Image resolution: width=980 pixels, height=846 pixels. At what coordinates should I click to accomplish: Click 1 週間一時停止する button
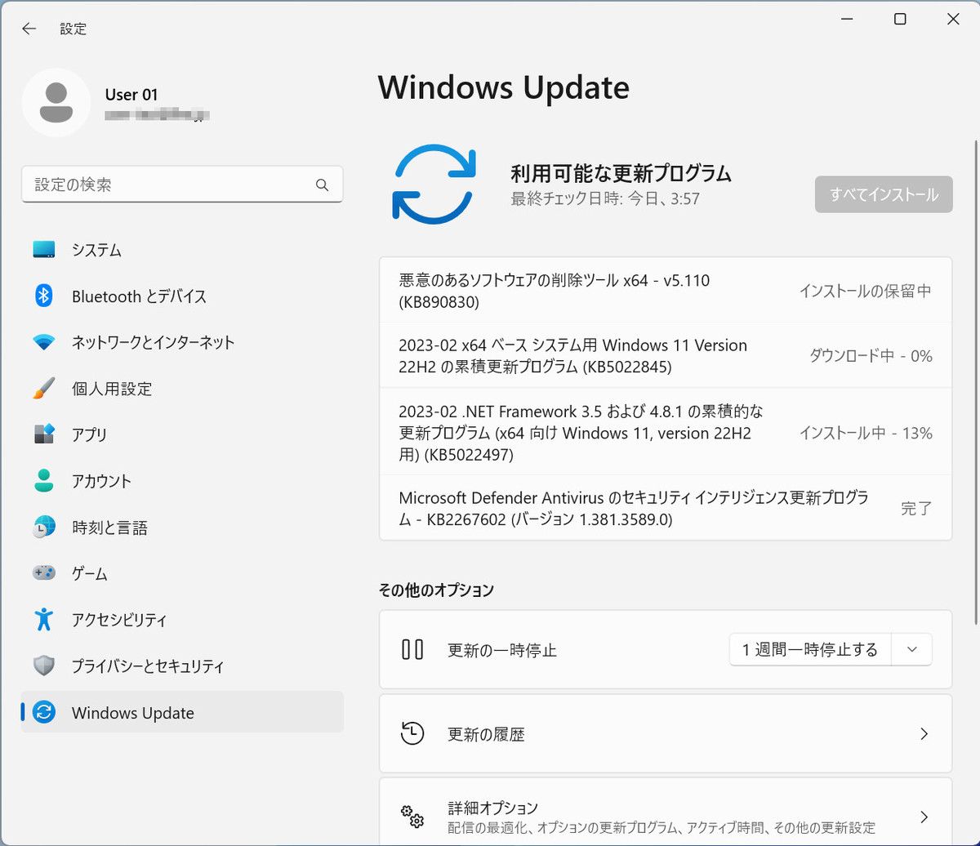[810, 650]
